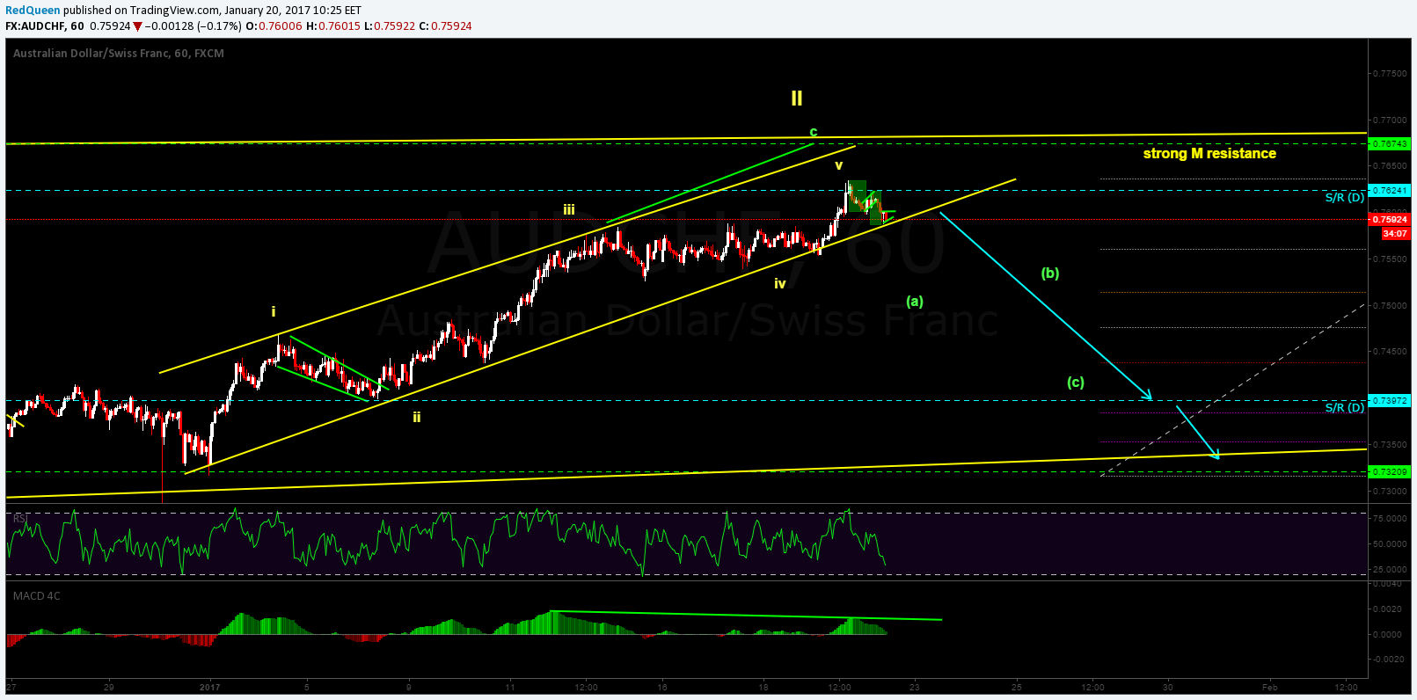
Task: Click the 0.77000 price axis label
Action: pos(1391,120)
